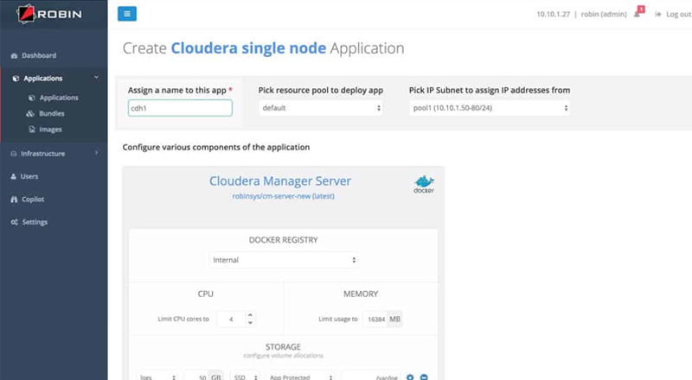Click the /var/log mount path field
Image resolution: width=692 pixels, height=380 pixels.
(x=371, y=377)
